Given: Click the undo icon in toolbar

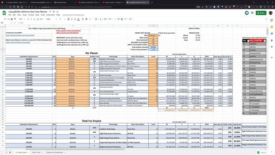Looking at the screenshot, I should coord(5,19).
